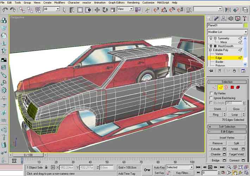This screenshot has height=176, width=250.
Task: Open the Graph Editors menu
Action: coord(117,2)
